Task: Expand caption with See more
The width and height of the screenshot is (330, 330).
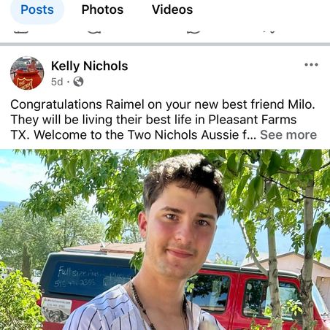Action: tap(288, 135)
